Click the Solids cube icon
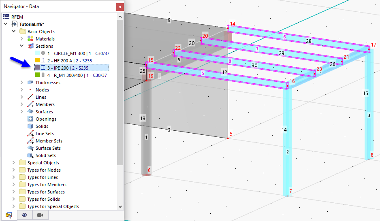The image size is (380, 221). click(x=30, y=126)
